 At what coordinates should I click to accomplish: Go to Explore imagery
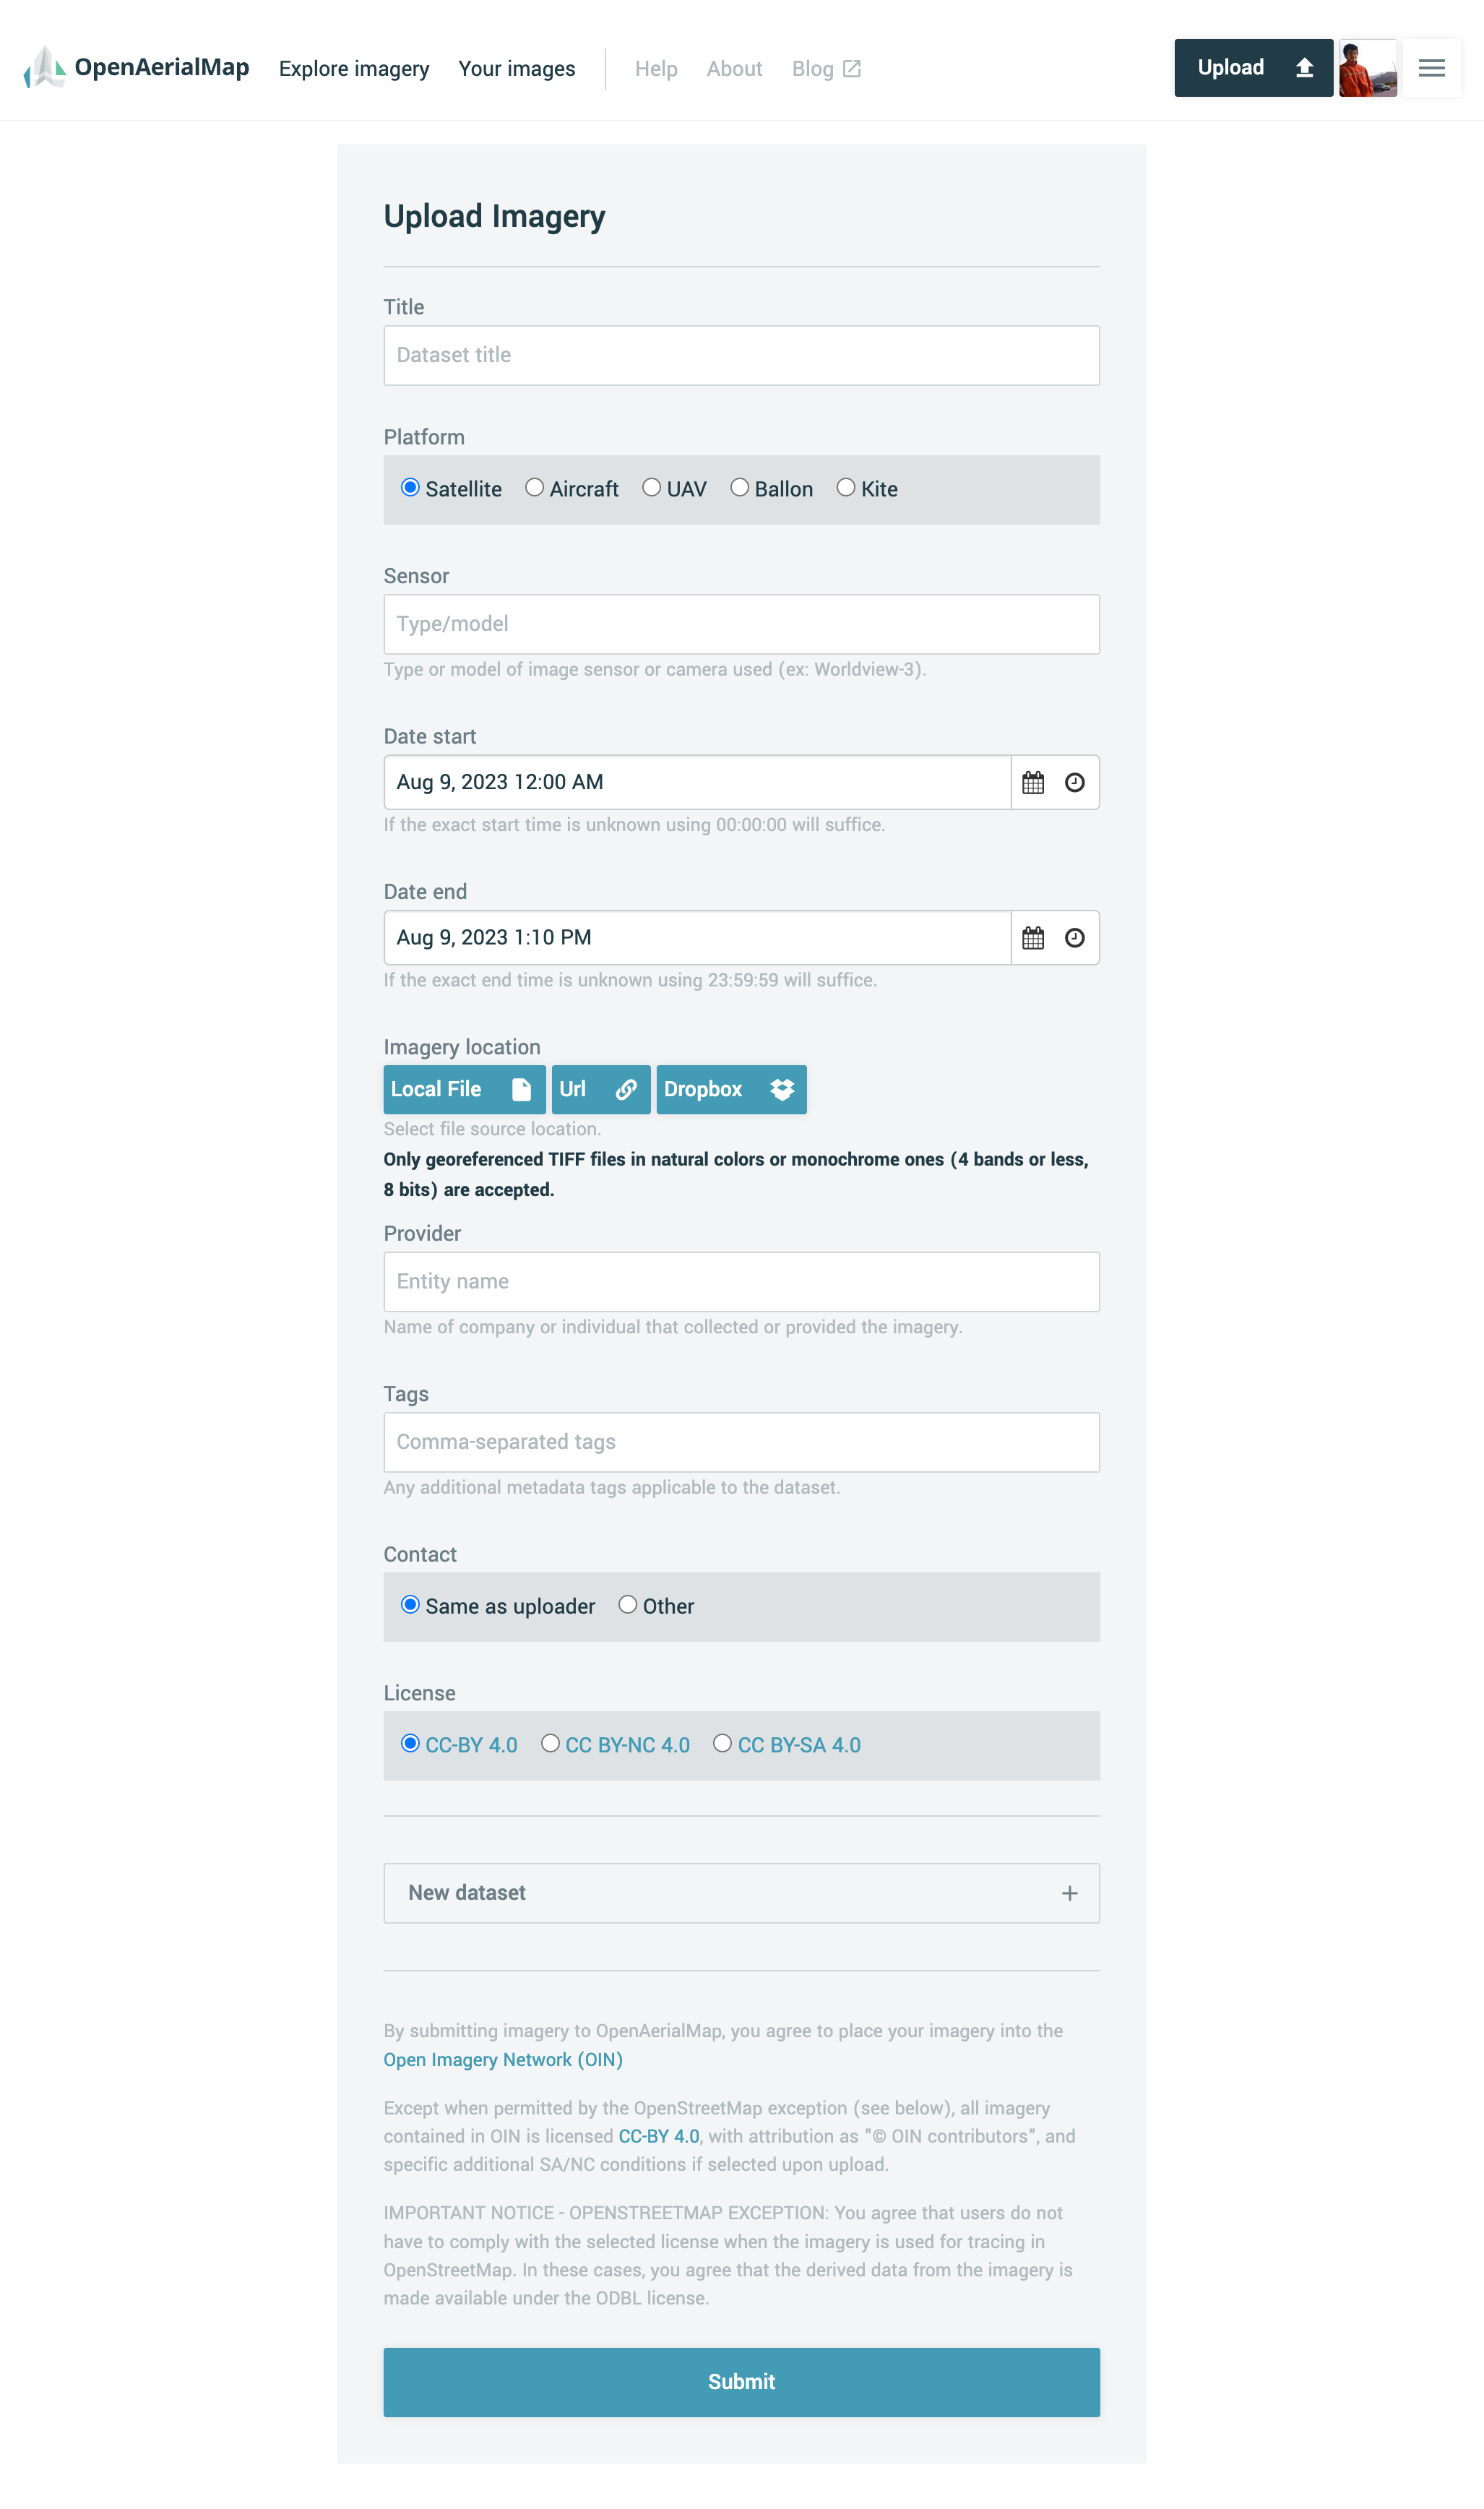[x=354, y=69]
